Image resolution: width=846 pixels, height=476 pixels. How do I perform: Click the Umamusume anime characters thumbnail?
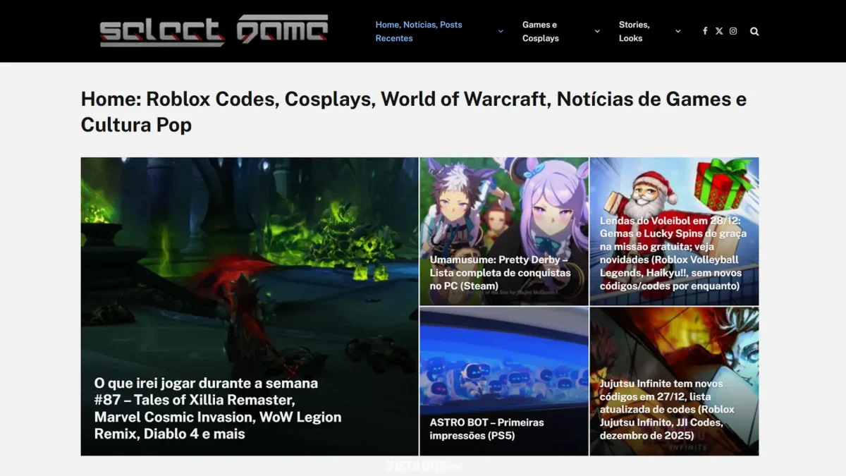(503, 205)
